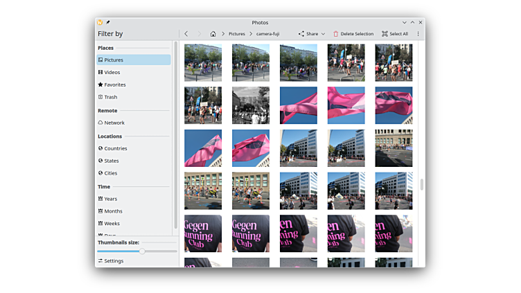Filter photos by States
521x293 pixels.
[x=111, y=161]
